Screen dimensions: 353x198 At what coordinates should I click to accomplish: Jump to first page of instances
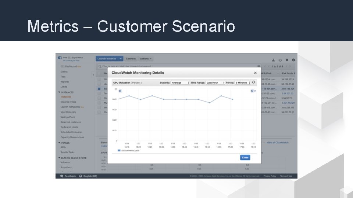click(265, 66)
